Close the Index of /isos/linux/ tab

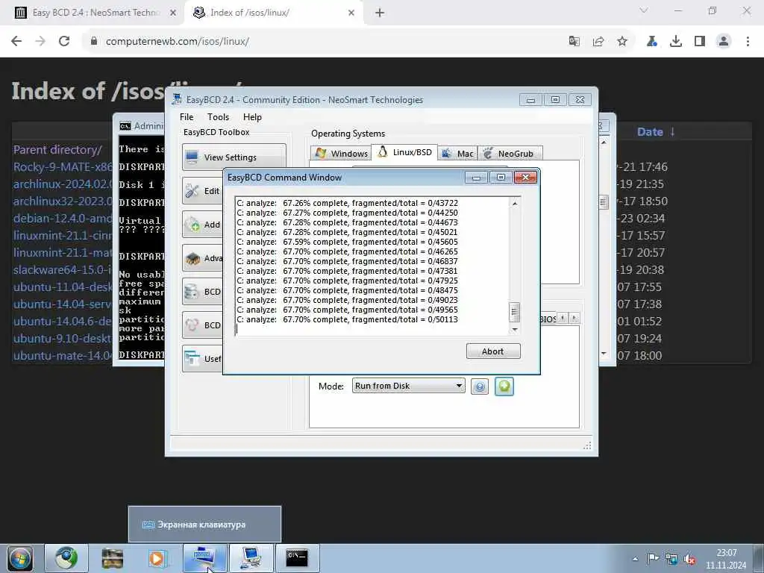[351, 13]
